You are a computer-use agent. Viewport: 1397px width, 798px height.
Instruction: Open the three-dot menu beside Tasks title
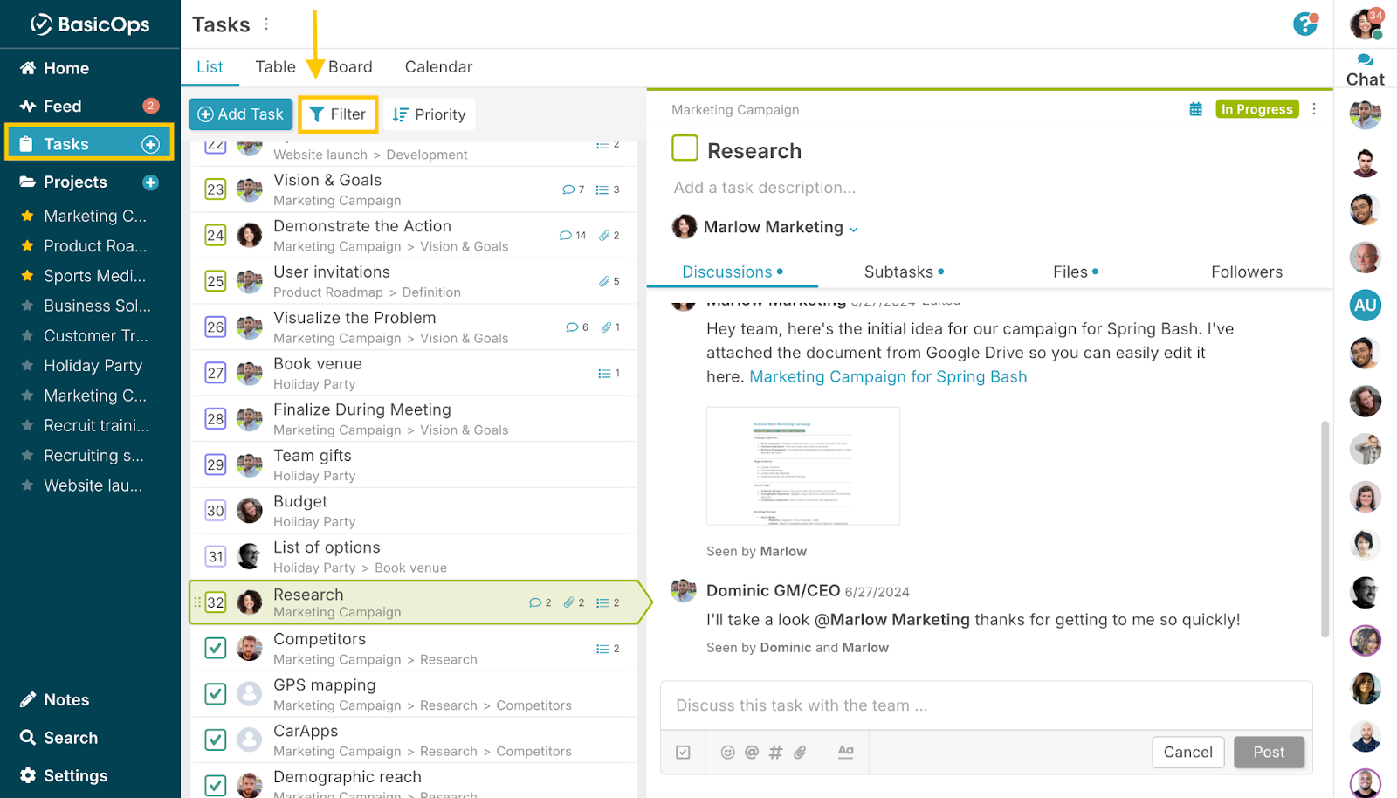tap(266, 24)
